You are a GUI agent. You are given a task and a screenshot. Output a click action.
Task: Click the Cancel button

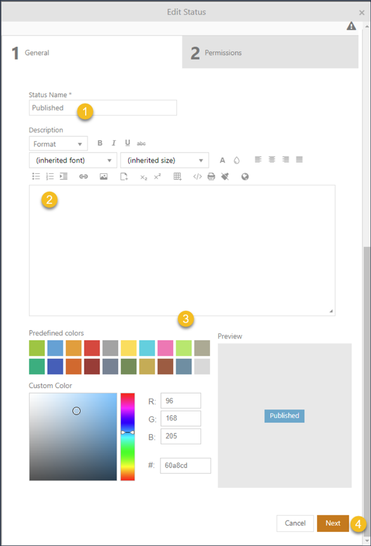(295, 523)
